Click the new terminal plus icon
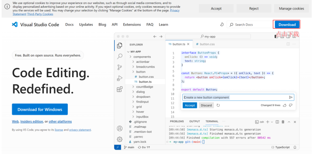 268,122
